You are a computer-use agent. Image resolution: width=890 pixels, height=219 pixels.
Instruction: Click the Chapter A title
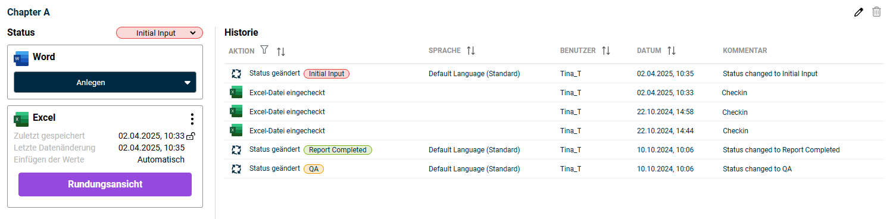29,12
